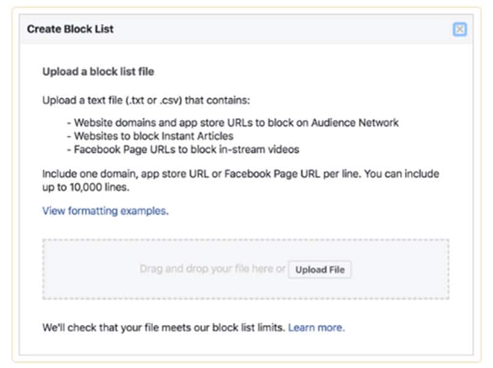
Task: Click the 'Drag and drop your file here' text
Action: click(x=213, y=270)
